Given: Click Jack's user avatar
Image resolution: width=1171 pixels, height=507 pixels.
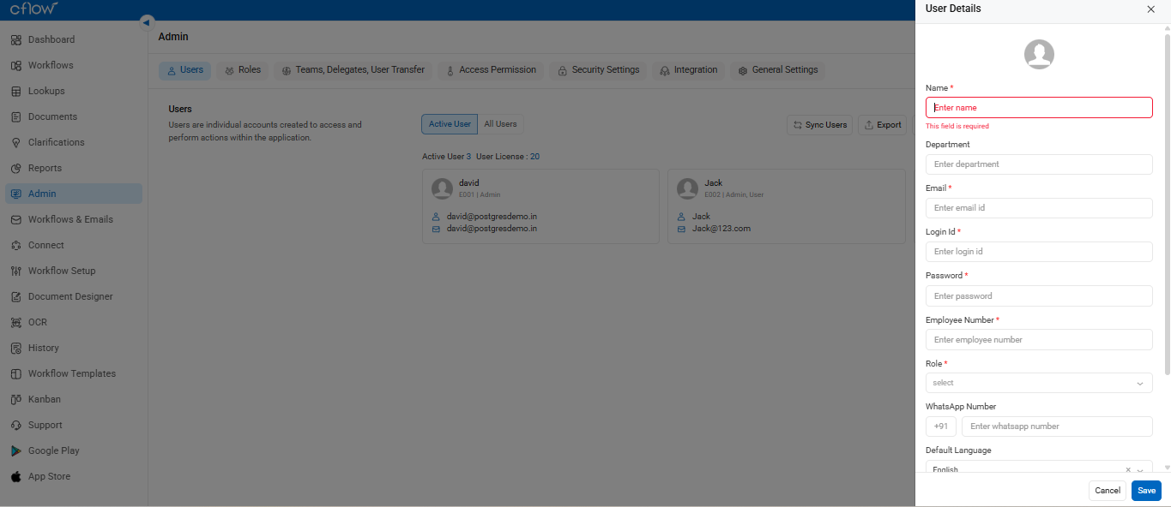Looking at the screenshot, I should 688,188.
